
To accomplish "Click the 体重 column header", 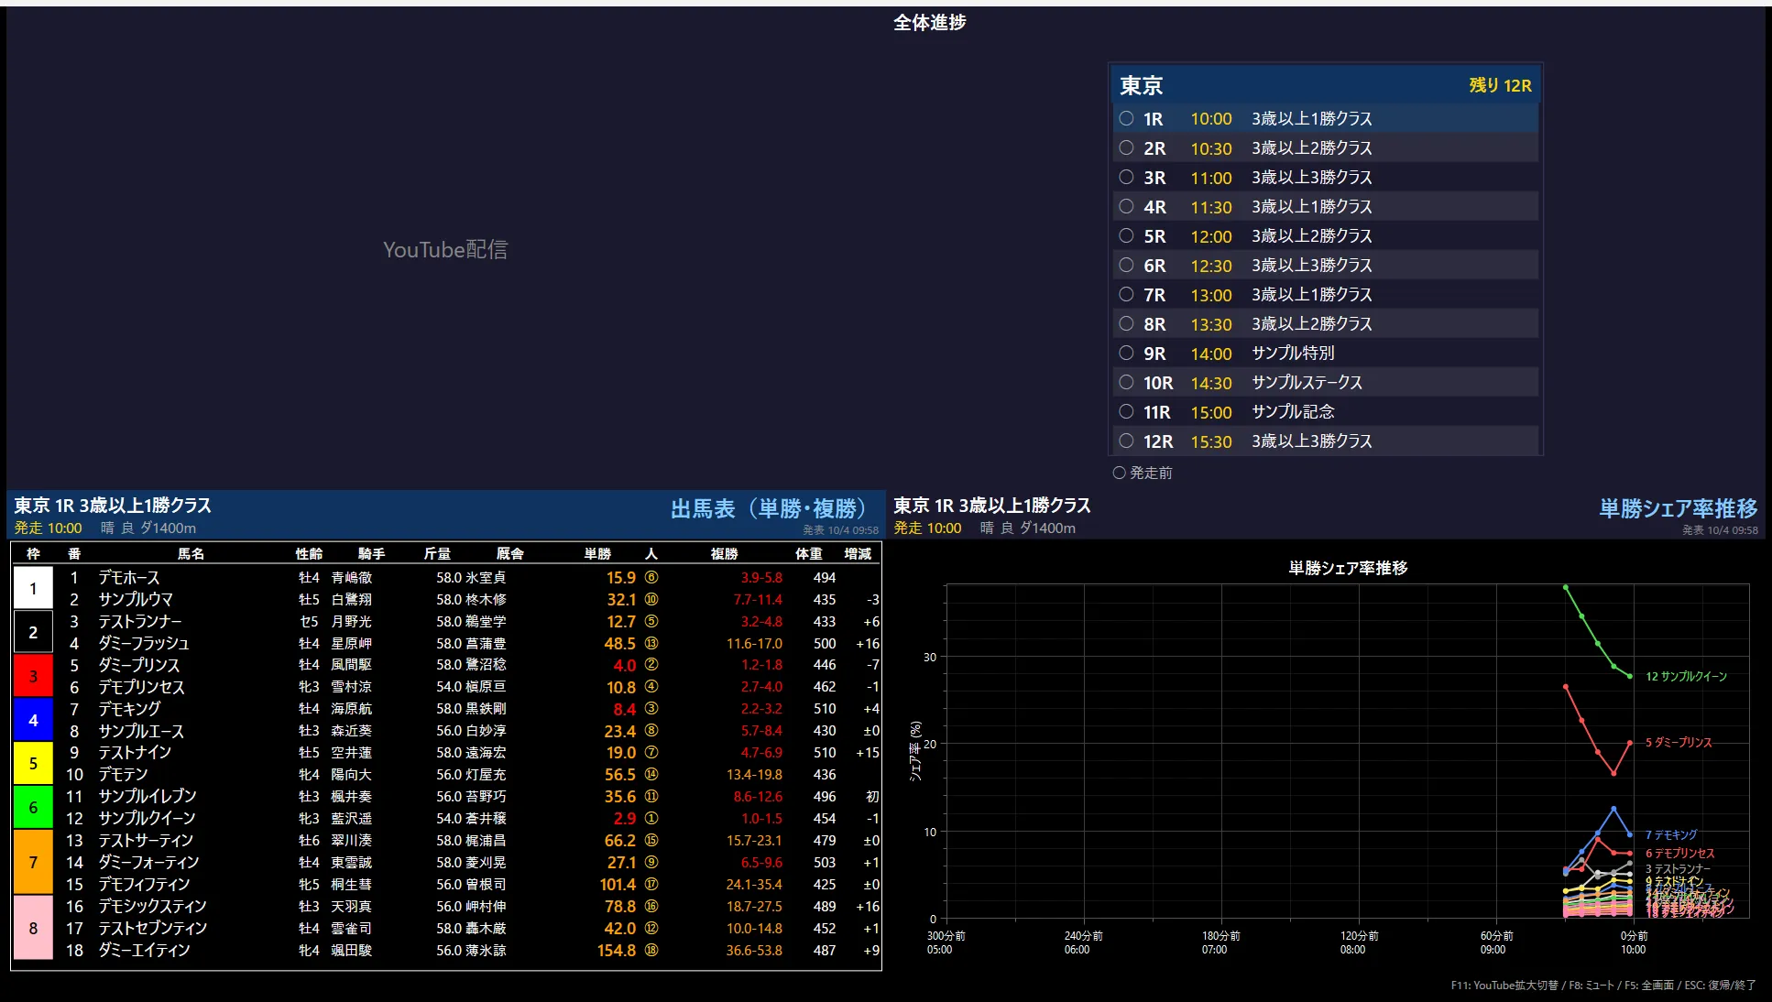I will tap(808, 553).
